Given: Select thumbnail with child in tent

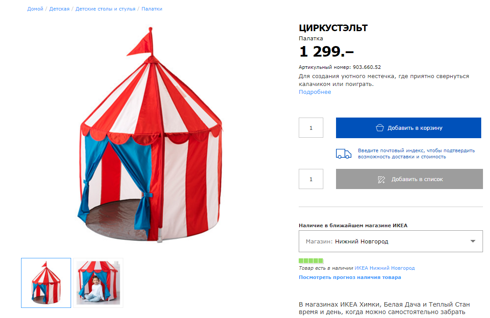Looking at the screenshot, I should (x=98, y=283).
